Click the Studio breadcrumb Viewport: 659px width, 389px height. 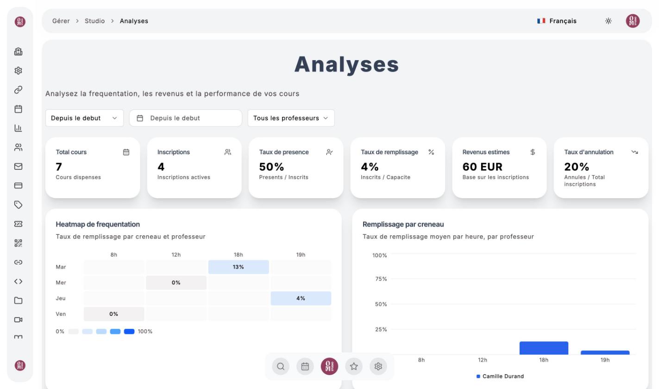(94, 21)
